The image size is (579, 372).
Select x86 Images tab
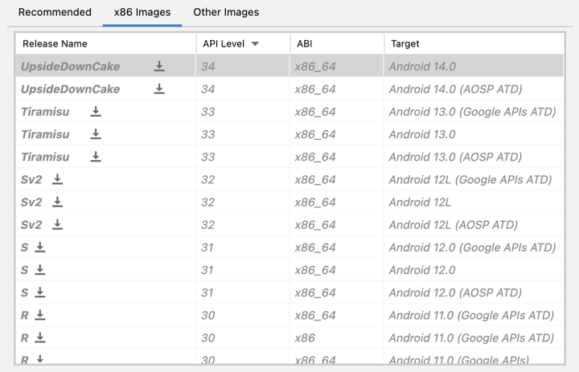(x=142, y=13)
